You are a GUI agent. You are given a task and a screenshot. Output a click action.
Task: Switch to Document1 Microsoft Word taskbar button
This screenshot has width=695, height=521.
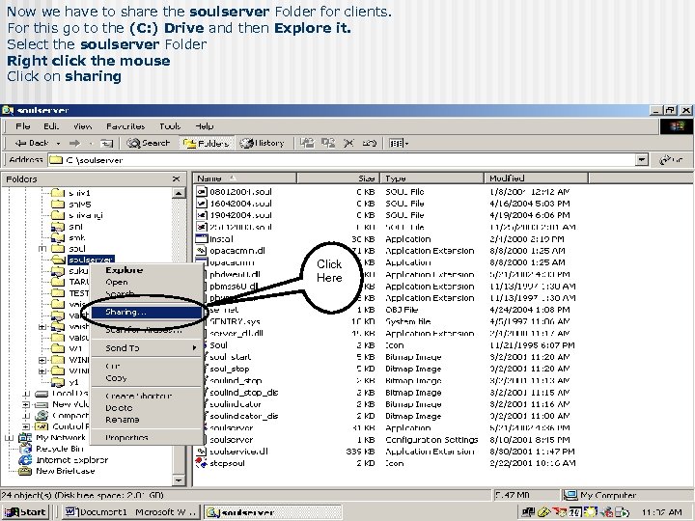point(130,512)
